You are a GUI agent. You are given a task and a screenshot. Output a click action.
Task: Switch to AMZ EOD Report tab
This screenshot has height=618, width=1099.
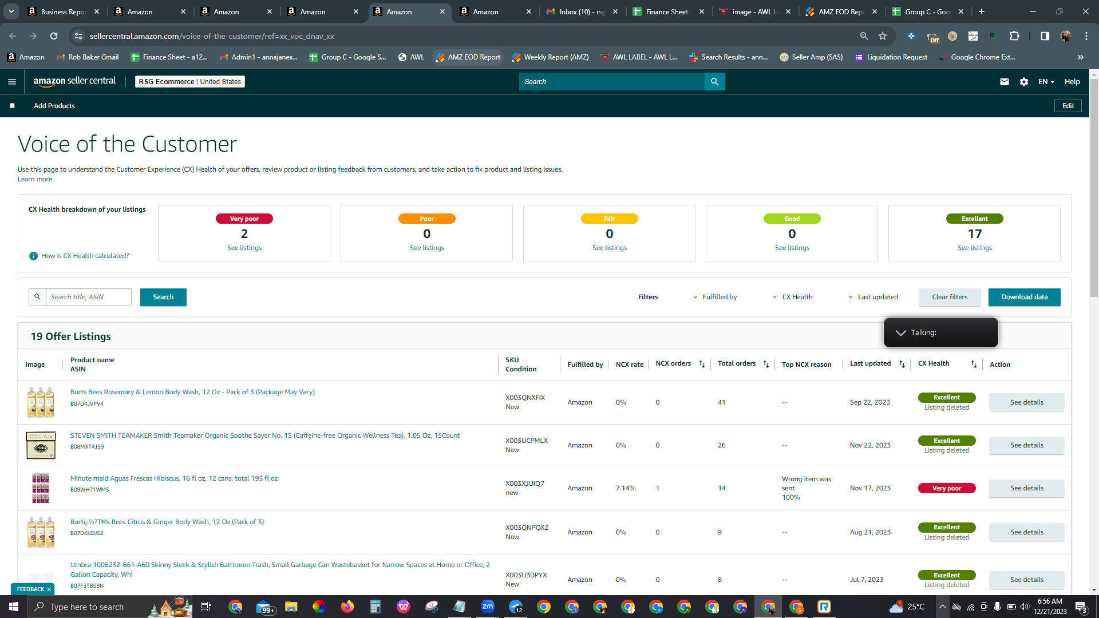click(x=841, y=11)
